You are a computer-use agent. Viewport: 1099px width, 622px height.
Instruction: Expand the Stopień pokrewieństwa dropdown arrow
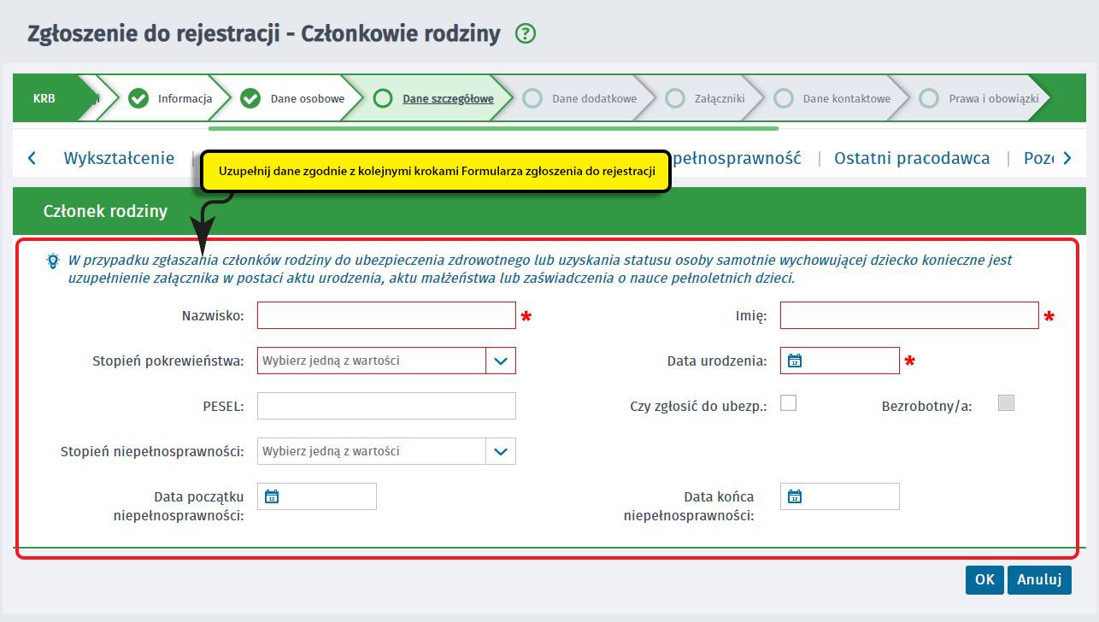click(x=501, y=361)
